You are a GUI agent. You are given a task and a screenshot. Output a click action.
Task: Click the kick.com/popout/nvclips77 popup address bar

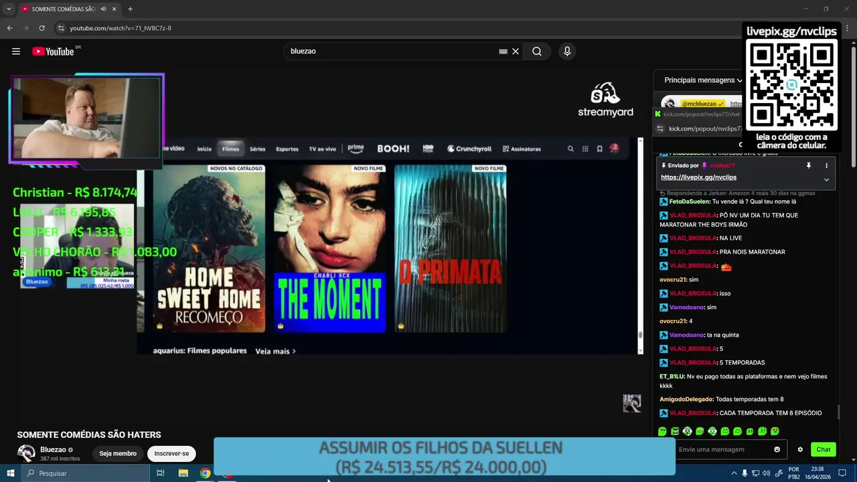coord(705,129)
